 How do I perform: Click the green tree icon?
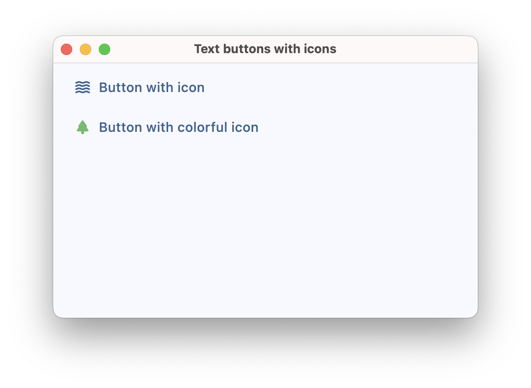(83, 127)
